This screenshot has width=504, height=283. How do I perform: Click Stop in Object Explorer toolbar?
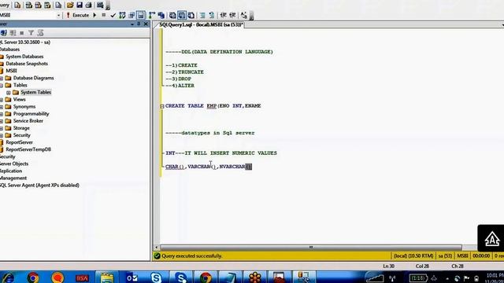point(22,33)
